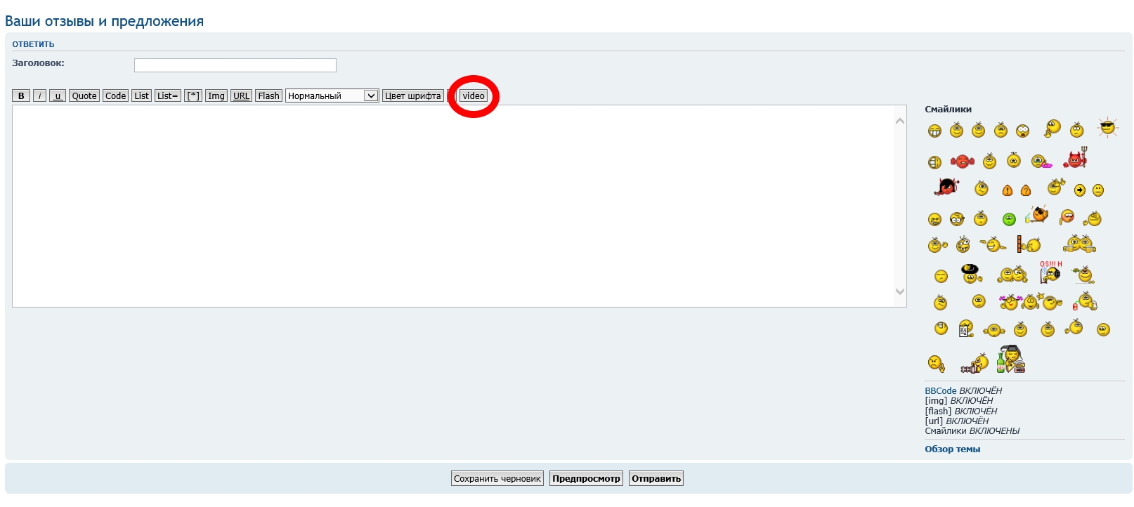Insert the smiley with bottle and balalaika
The image size is (1134, 507).
[1011, 360]
